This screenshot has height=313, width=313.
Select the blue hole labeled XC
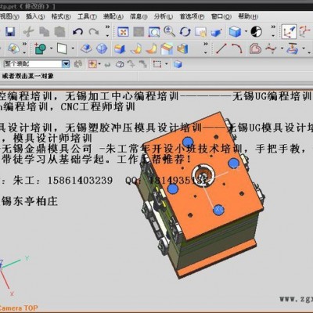click(218, 210)
